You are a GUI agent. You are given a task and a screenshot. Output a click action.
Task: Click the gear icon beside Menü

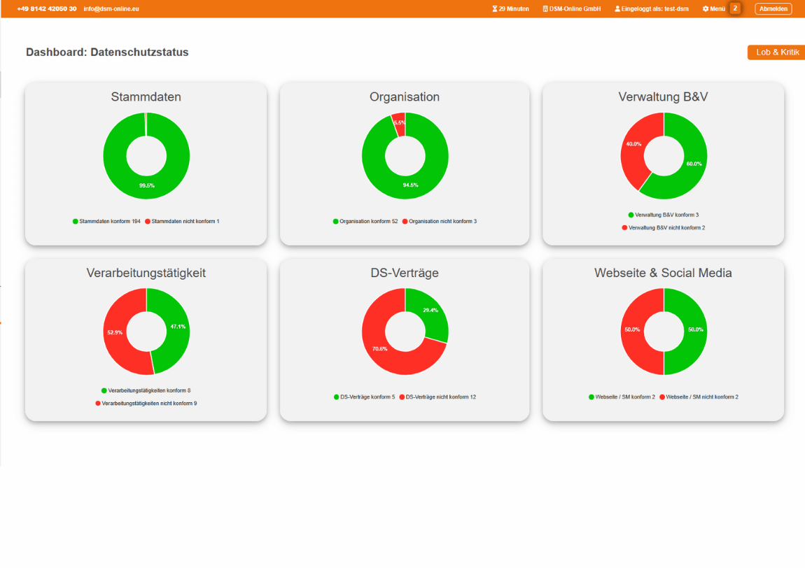705,8
